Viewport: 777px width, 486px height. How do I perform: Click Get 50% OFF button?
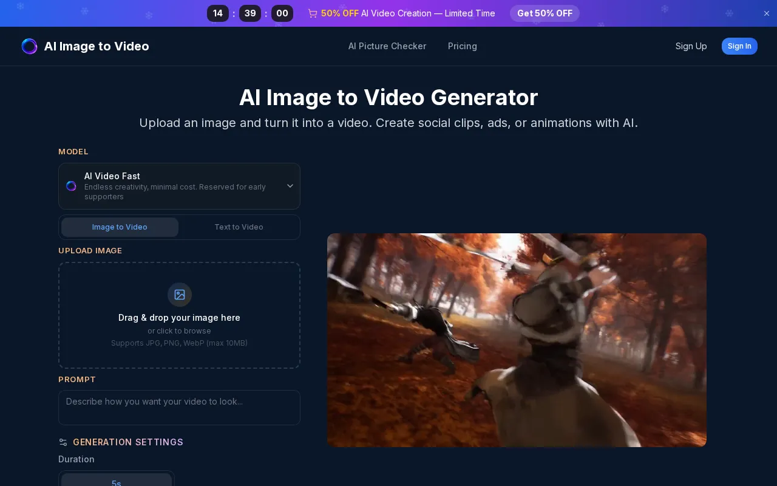coord(545,13)
